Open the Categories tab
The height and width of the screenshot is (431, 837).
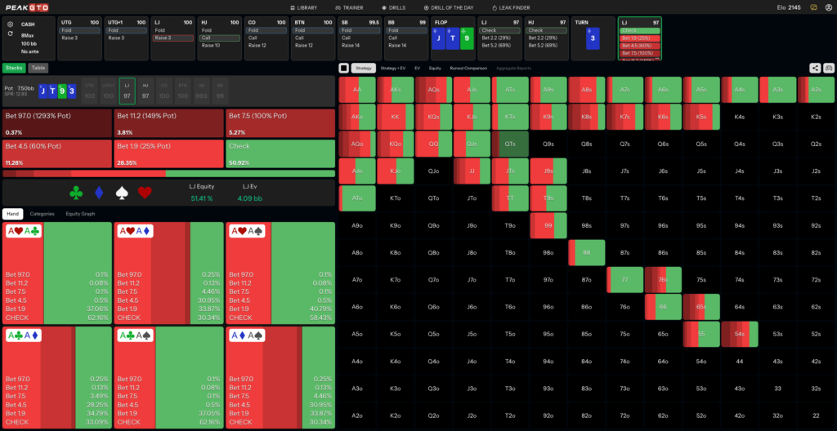coord(43,214)
